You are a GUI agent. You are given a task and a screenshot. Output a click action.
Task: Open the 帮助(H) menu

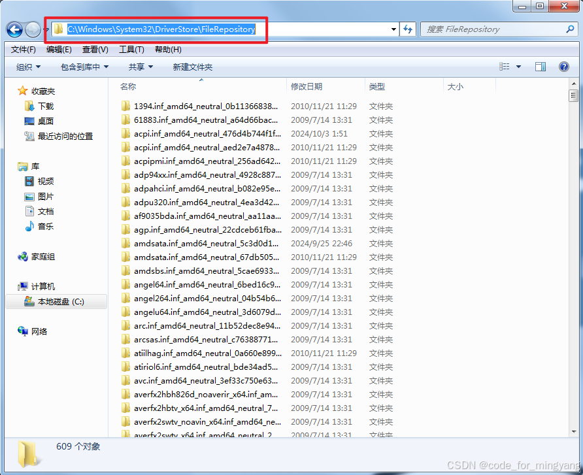[x=168, y=50]
